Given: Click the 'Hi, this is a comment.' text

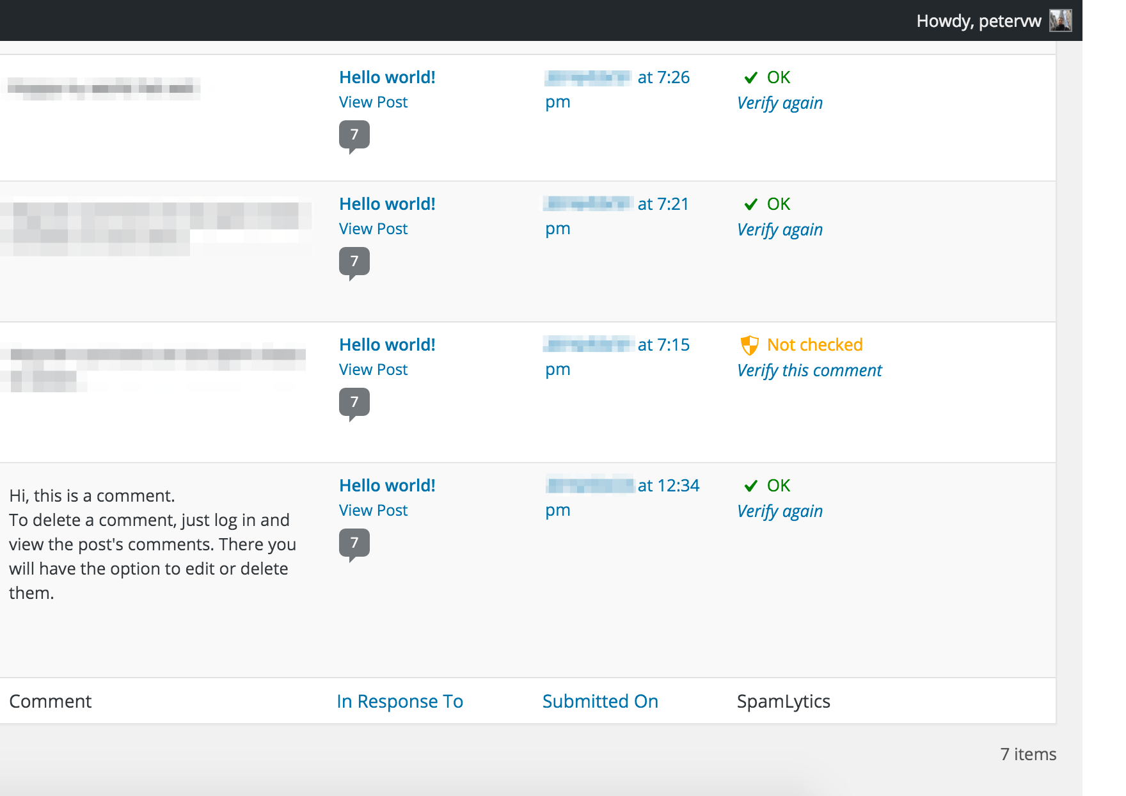Looking at the screenshot, I should 91,496.
